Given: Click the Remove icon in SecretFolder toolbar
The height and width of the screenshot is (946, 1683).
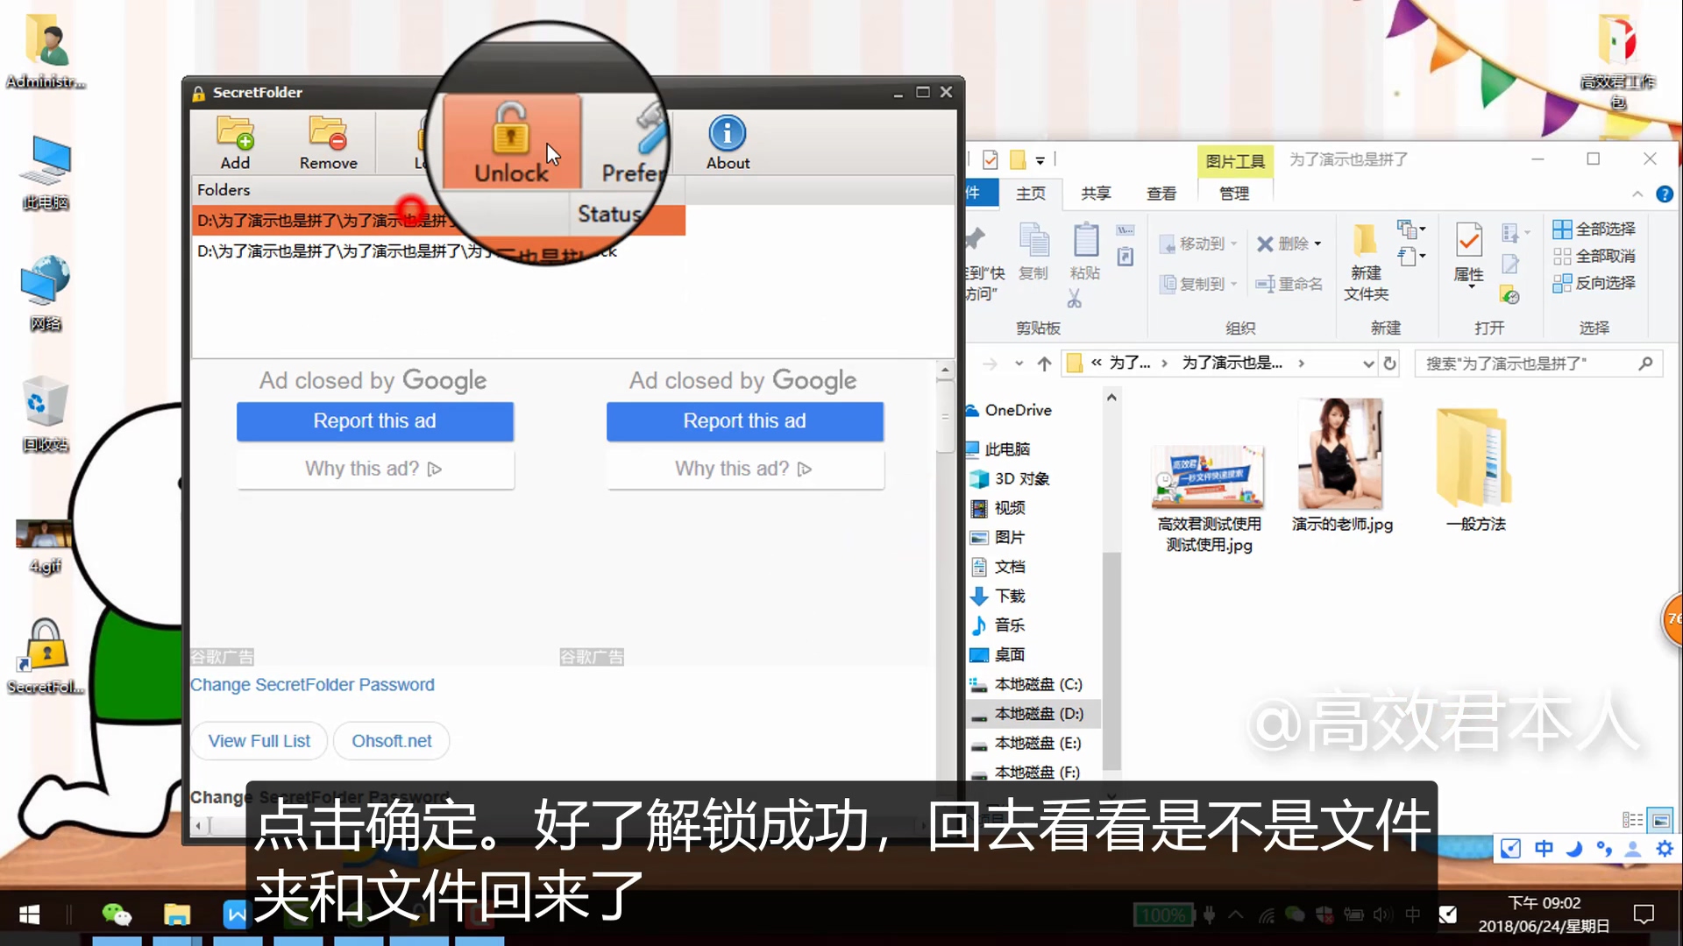Looking at the screenshot, I should coord(329,142).
